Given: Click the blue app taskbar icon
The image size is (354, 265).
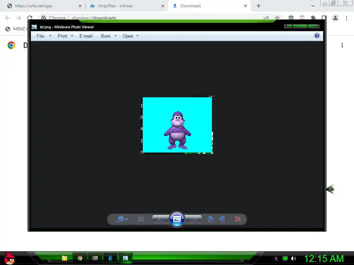Looking at the screenshot, I should point(110,258).
